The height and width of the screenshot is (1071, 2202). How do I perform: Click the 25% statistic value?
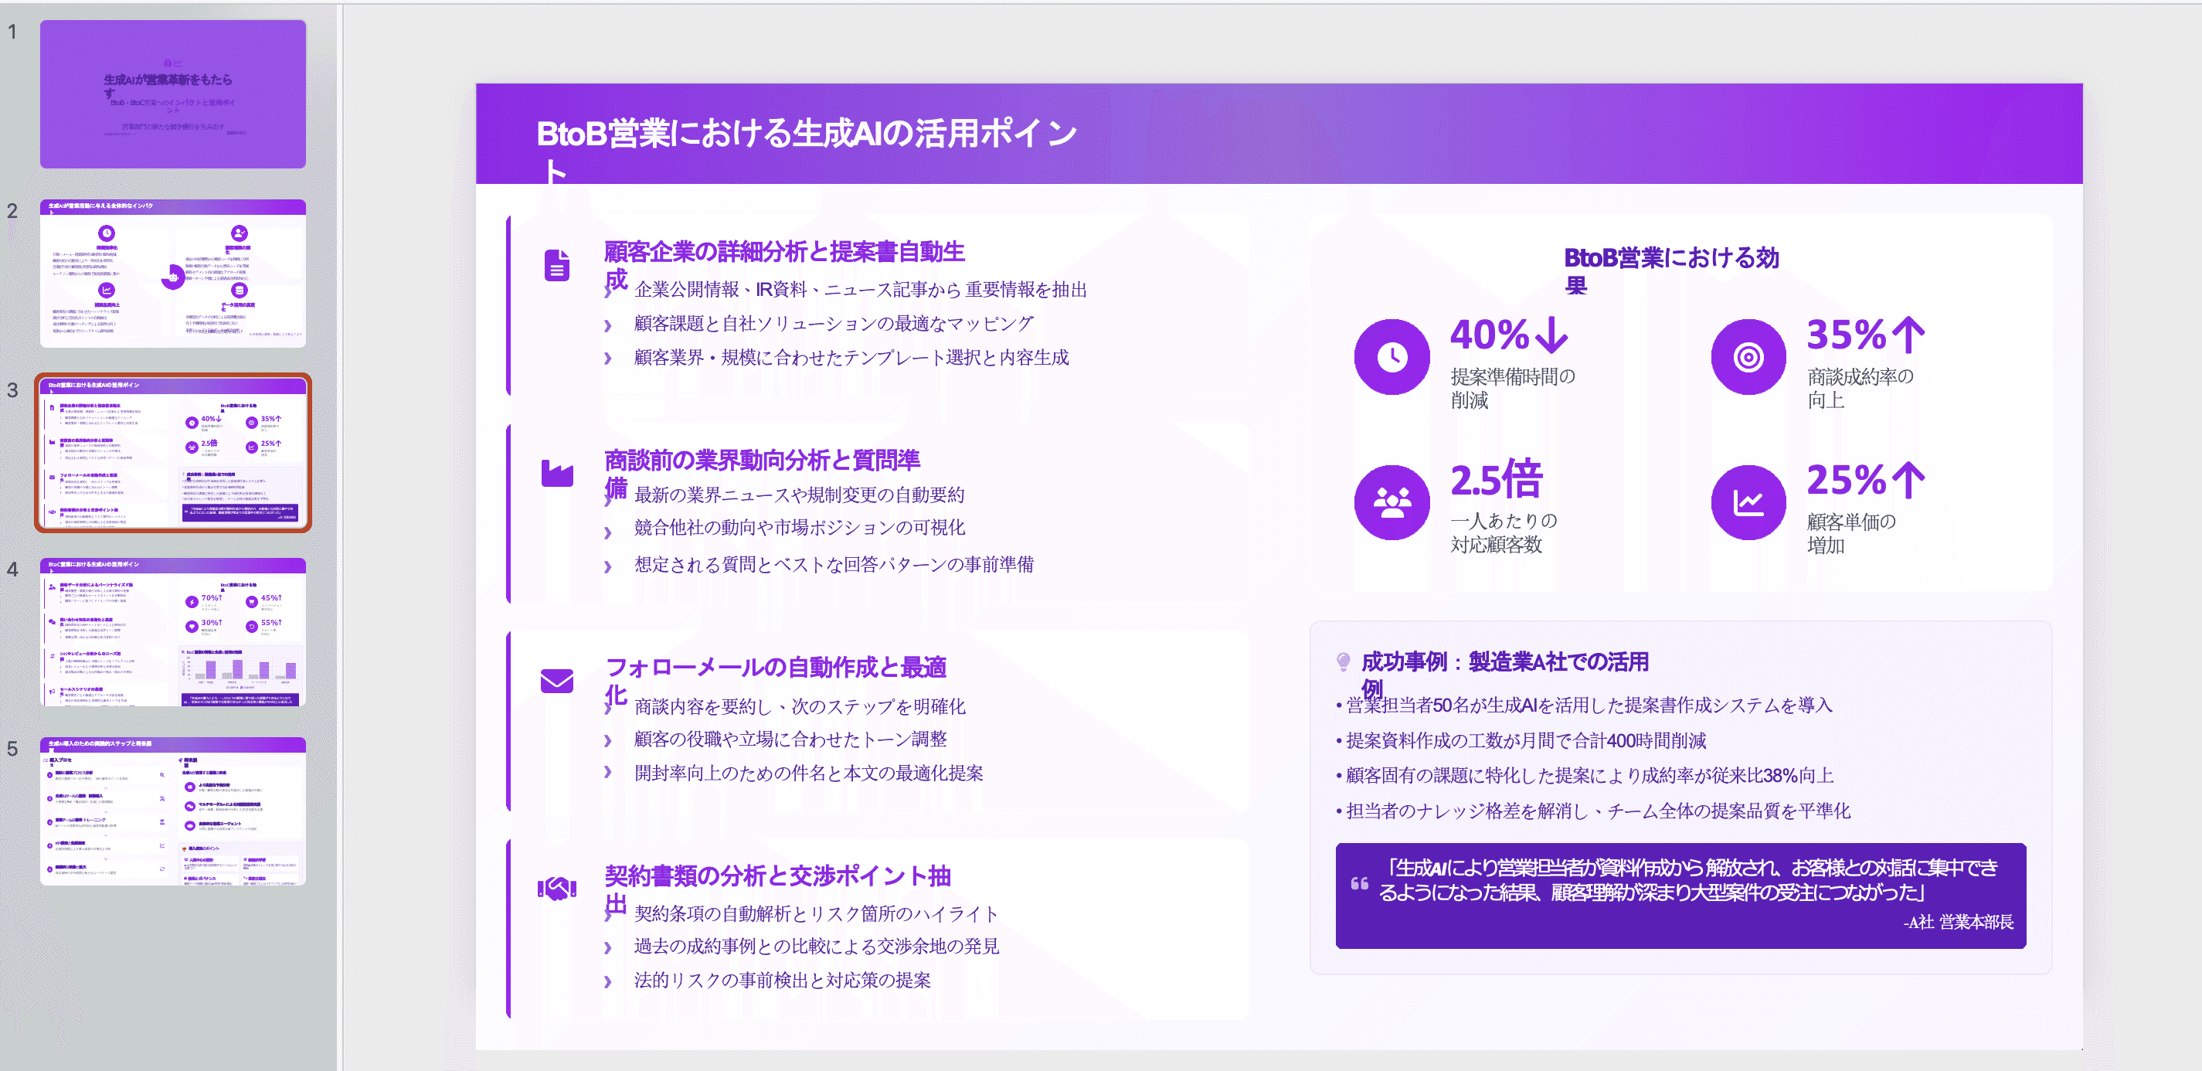point(1846,481)
